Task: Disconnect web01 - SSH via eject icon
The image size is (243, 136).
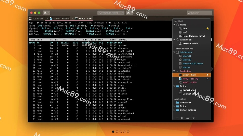Action: (207, 74)
